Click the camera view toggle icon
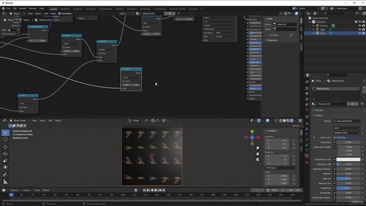The height and width of the screenshot is (206, 366). 257,160
